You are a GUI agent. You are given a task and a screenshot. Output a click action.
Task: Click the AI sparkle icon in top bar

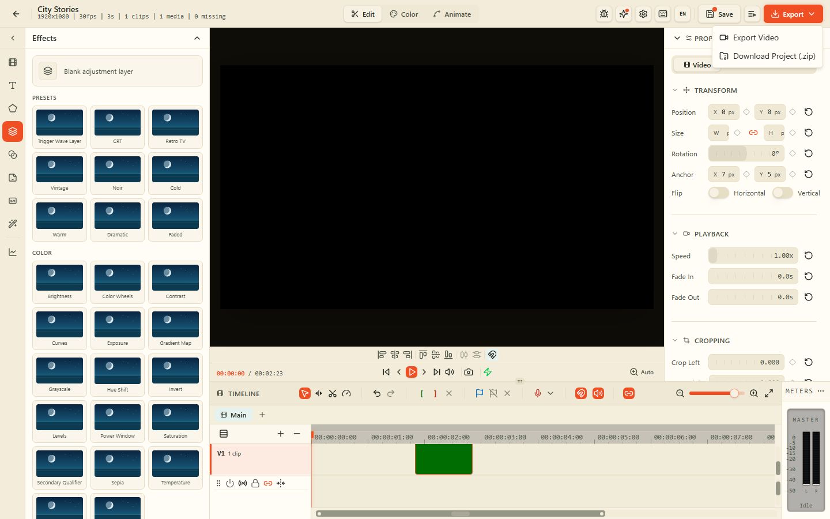[624, 14]
